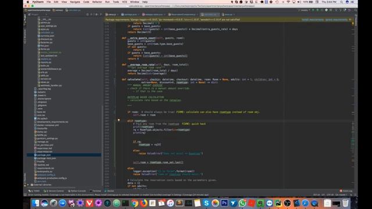The height and width of the screenshot is (209, 372).
Task: Open OBS from the dock
Action: [x=287, y=203]
